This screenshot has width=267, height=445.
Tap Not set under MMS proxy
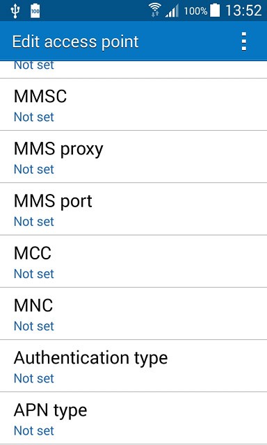[x=34, y=169]
